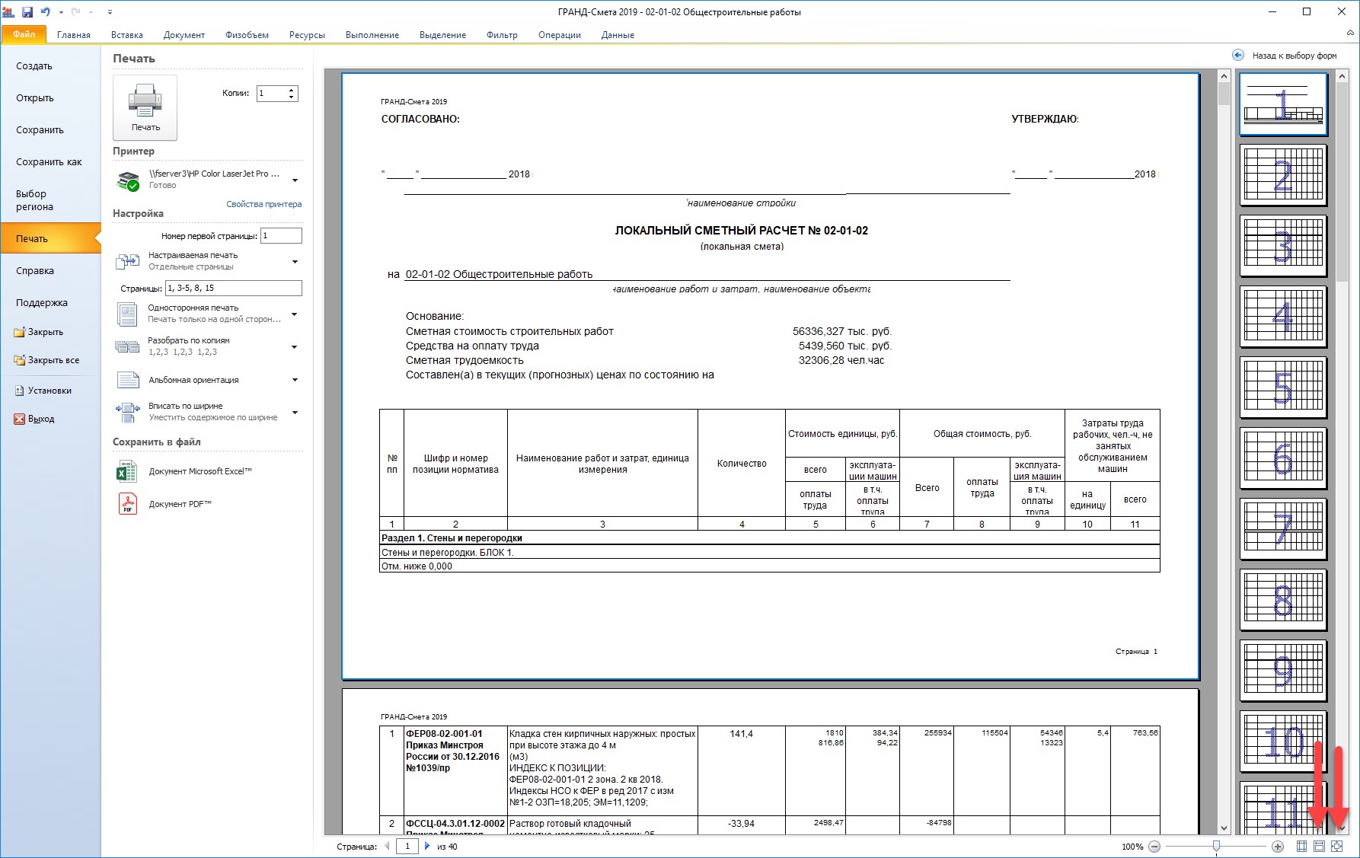Click the Страницы range input field
The height and width of the screenshot is (858, 1360).
(x=233, y=288)
